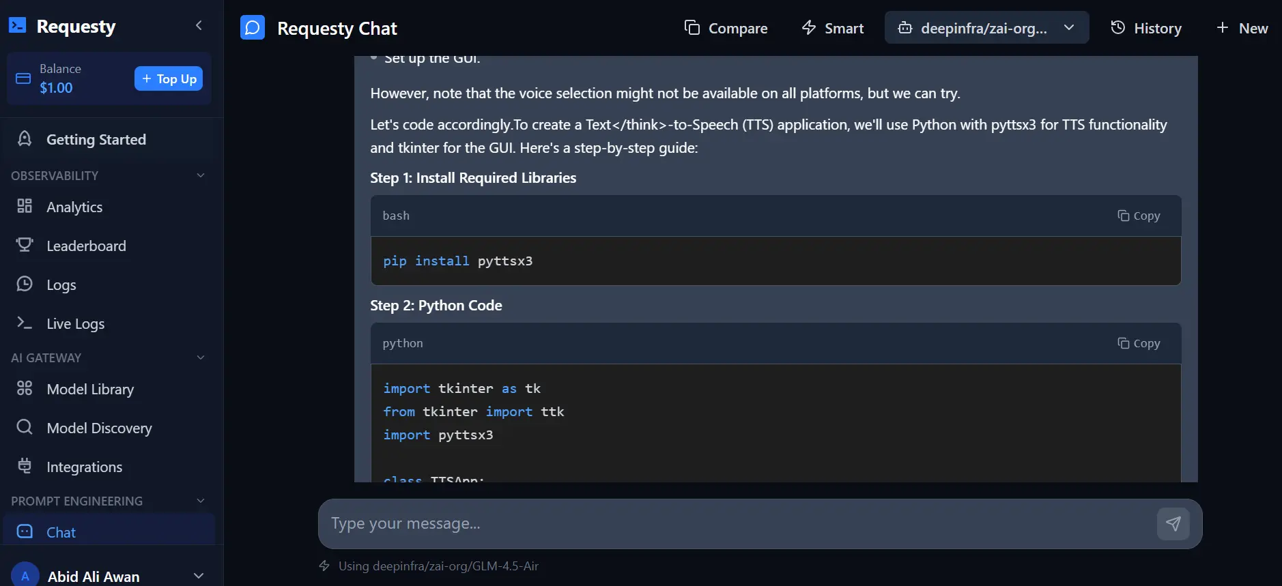Copy the bash code block
This screenshot has width=1282, height=586.
pyautogui.click(x=1139, y=216)
